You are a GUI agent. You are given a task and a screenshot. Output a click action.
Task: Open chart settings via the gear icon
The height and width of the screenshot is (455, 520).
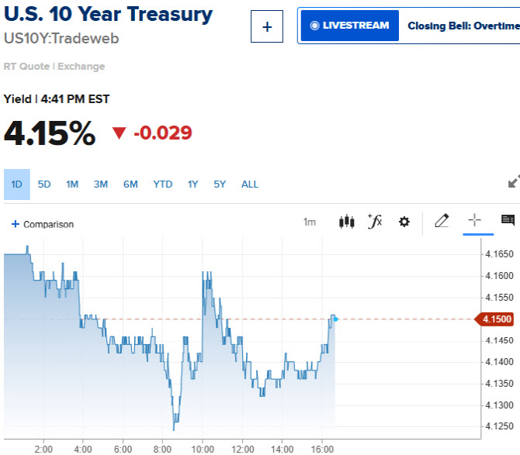pyautogui.click(x=404, y=222)
